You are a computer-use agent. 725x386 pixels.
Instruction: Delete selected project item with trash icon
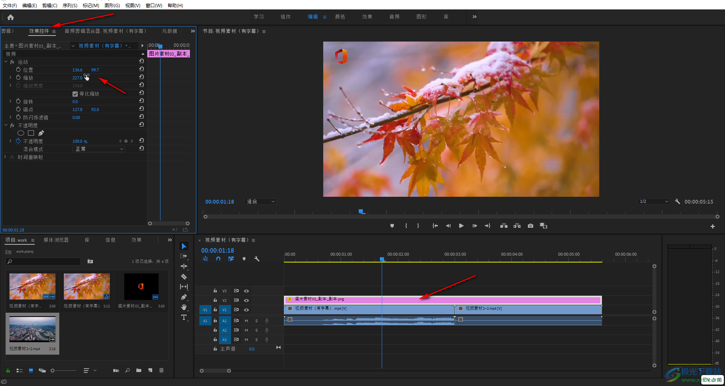click(162, 371)
